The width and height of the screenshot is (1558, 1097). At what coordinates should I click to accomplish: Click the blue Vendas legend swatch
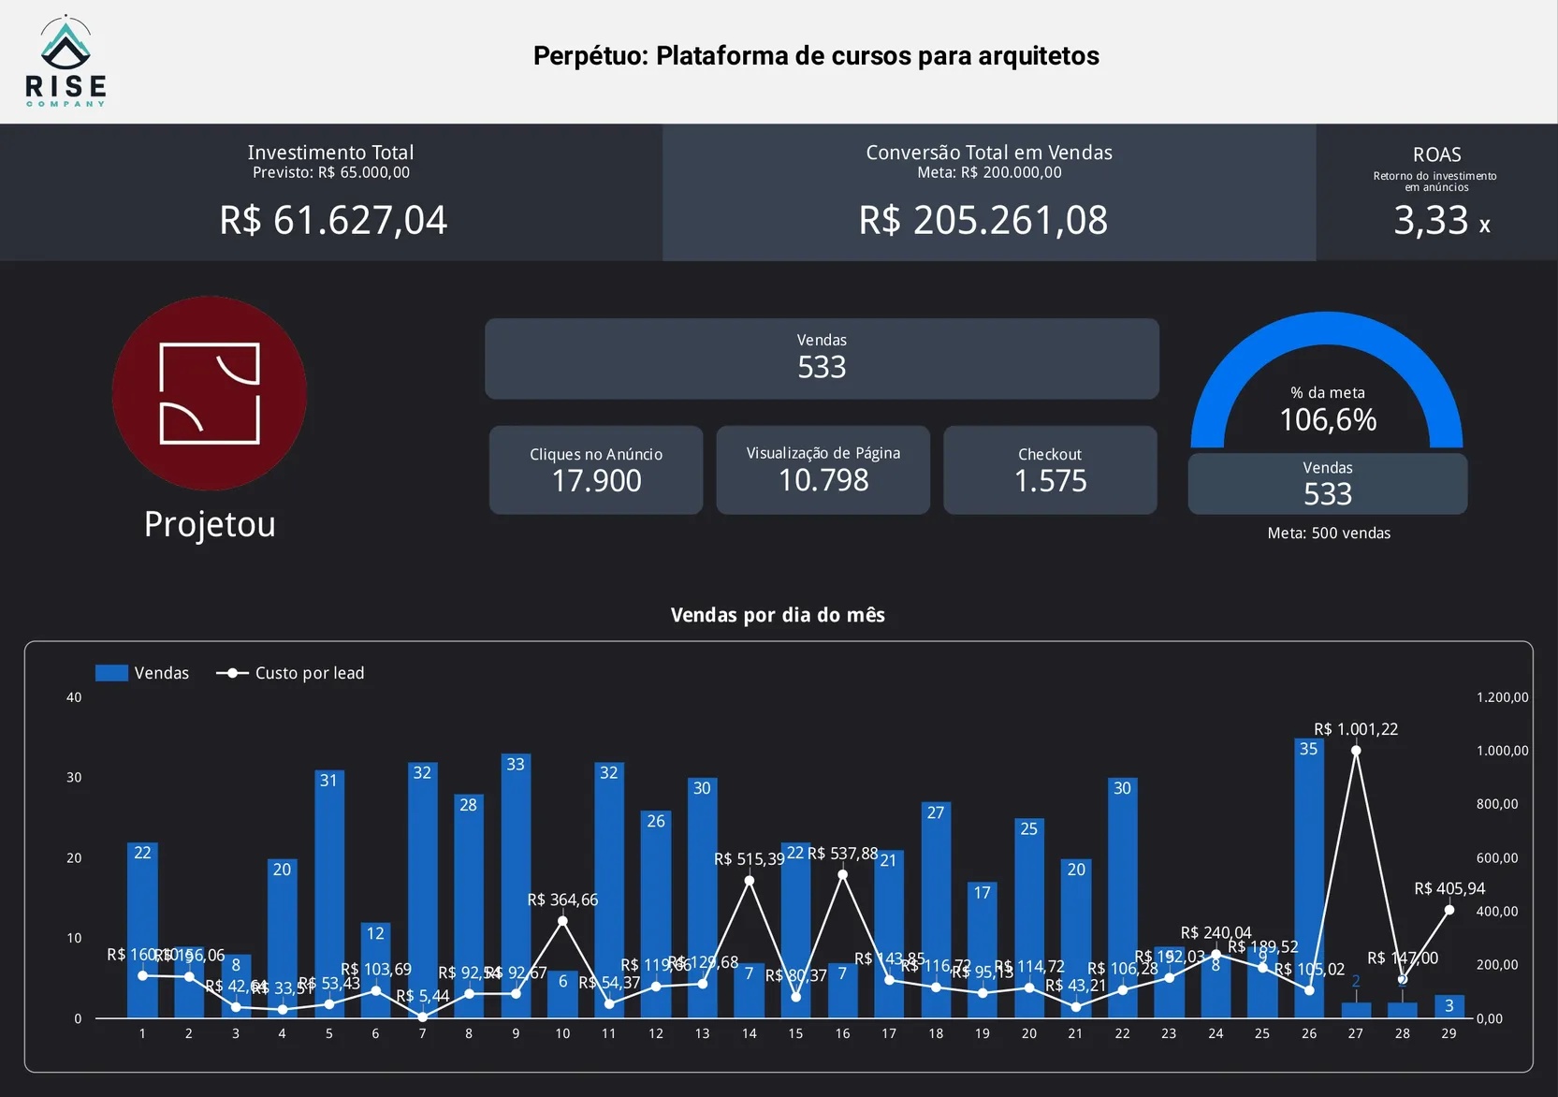(x=111, y=673)
